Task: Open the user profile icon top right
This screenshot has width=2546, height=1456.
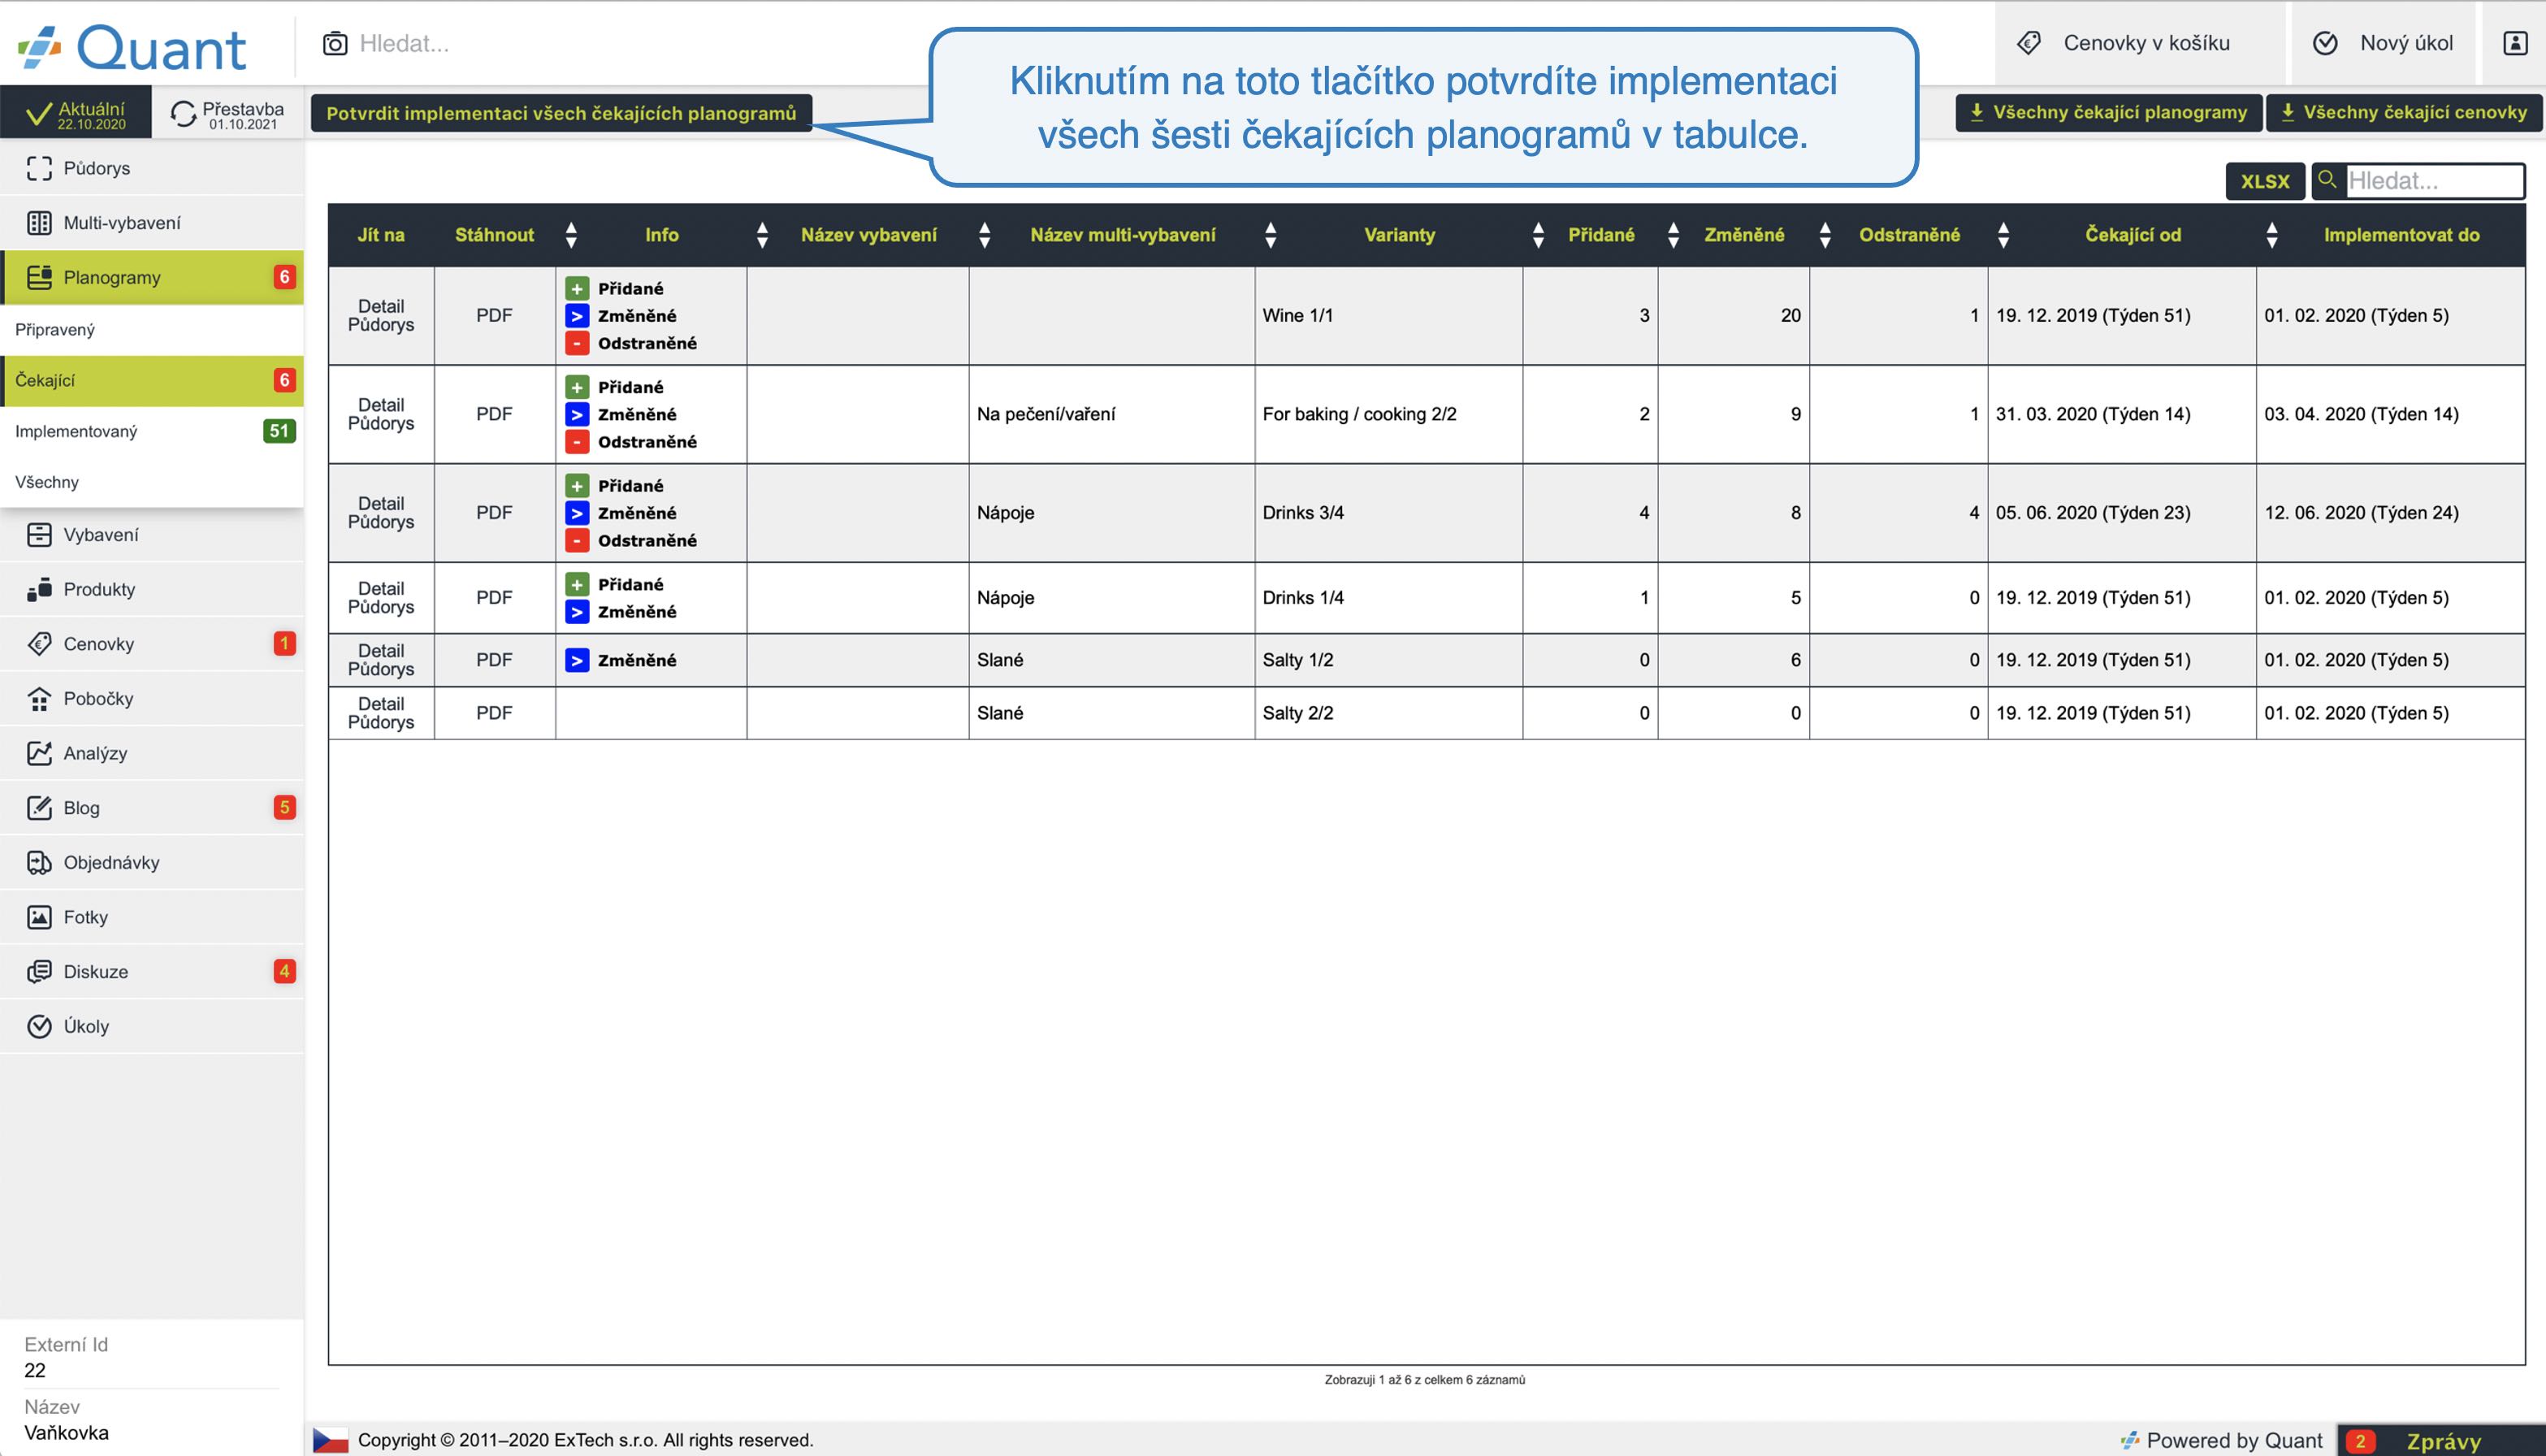Action: 2515,43
